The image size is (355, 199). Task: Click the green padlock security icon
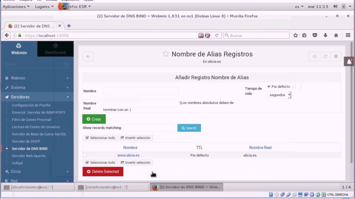pos(20,35)
